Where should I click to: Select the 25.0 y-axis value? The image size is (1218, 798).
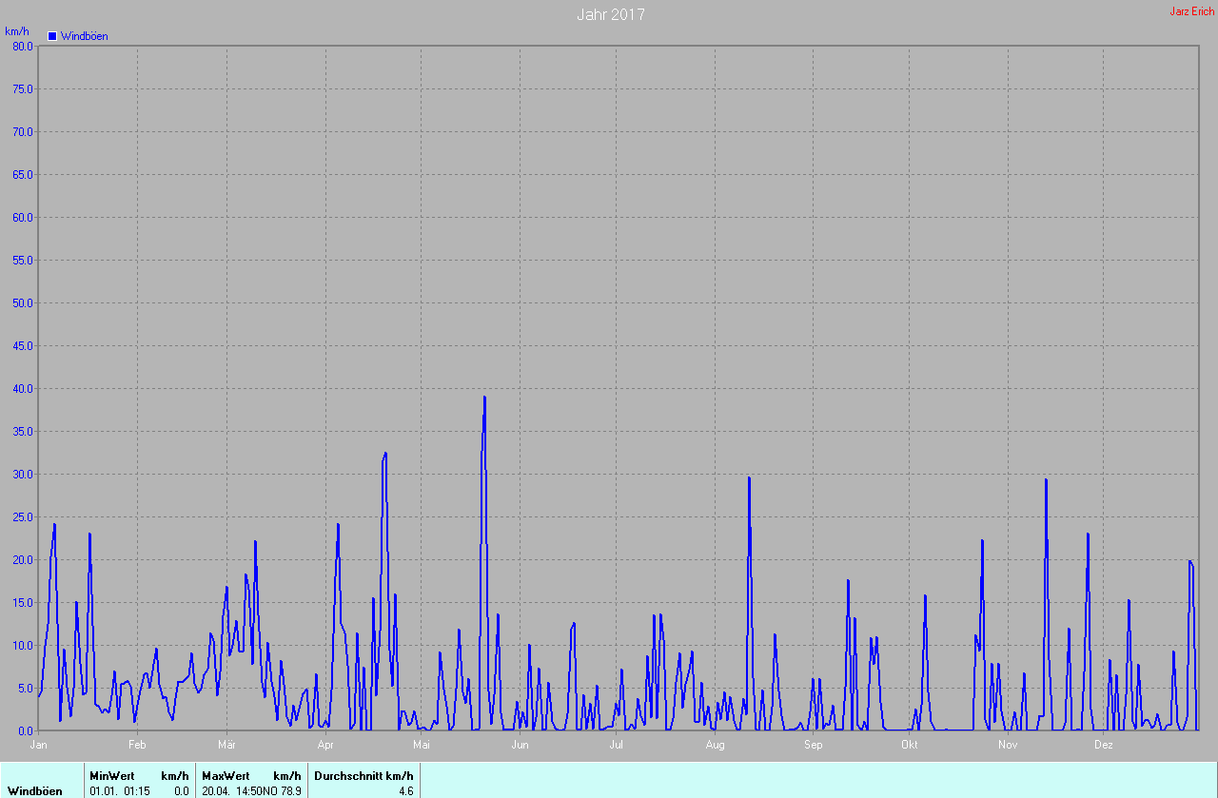coord(22,517)
